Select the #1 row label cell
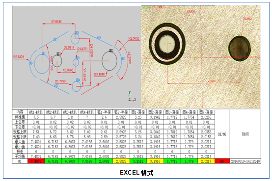Screen dimensions: 272x181 [20, 161]
